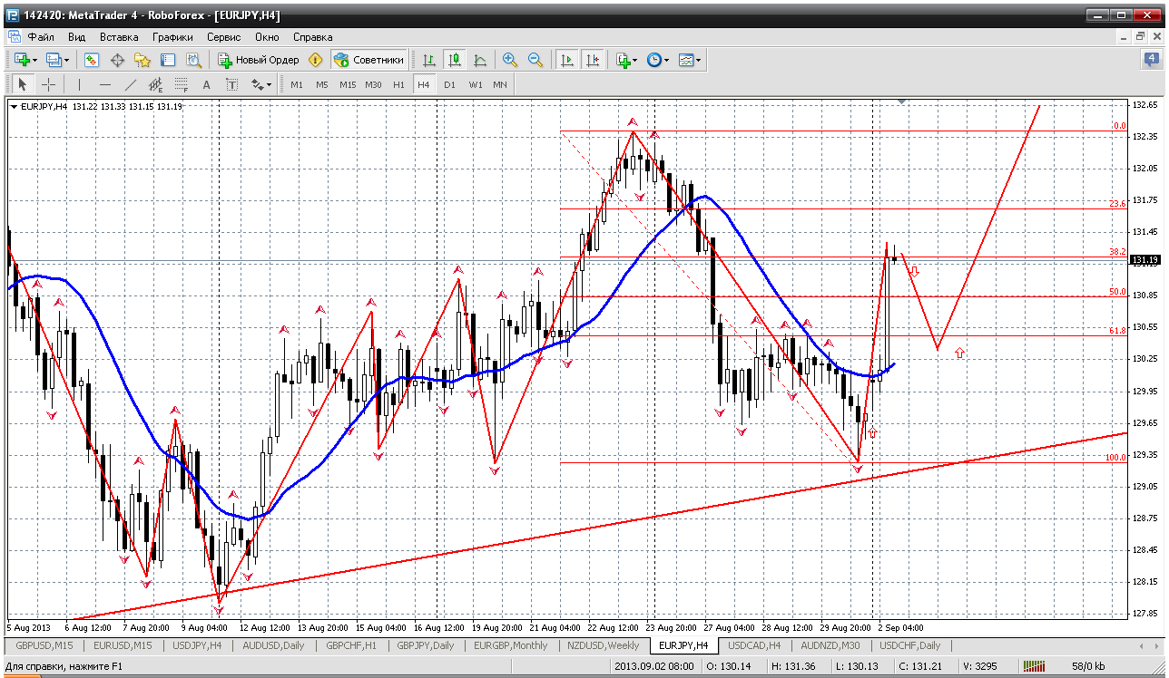
Task: Zoom out on the chart
Action: [535, 60]
